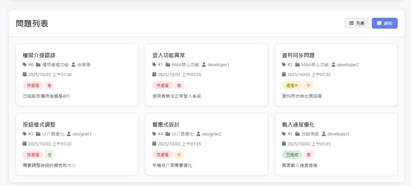Image resolution: width=411 pixels, height=186 pixels.
Task: Click calendar icon in 載入速度優化 card
Action: click(x=284, y=144)
